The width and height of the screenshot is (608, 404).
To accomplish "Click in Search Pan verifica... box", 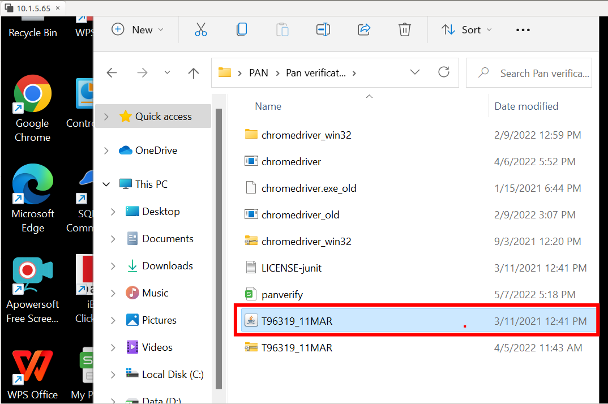I will click(x=529, y=73).
